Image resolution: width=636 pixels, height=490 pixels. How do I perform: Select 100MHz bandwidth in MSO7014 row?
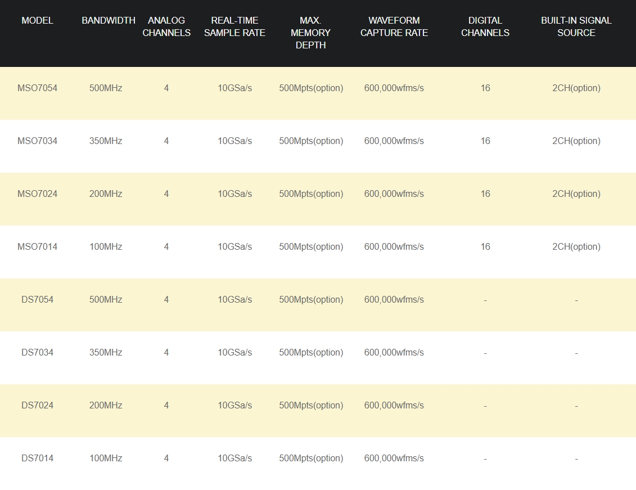tap(106, 246)
